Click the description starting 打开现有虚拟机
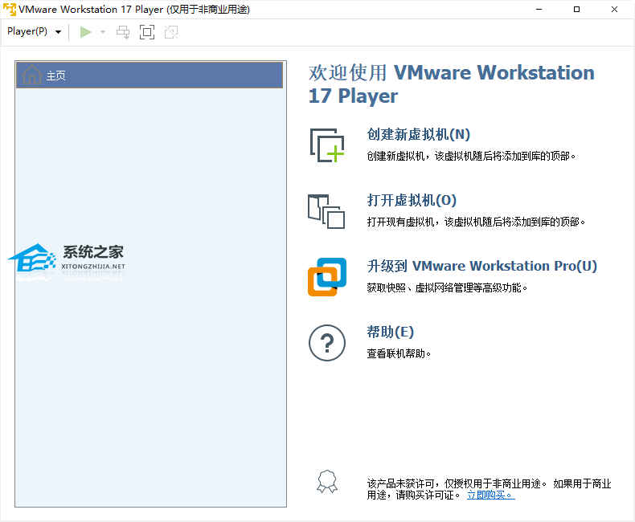 click(x=476, y=222)
